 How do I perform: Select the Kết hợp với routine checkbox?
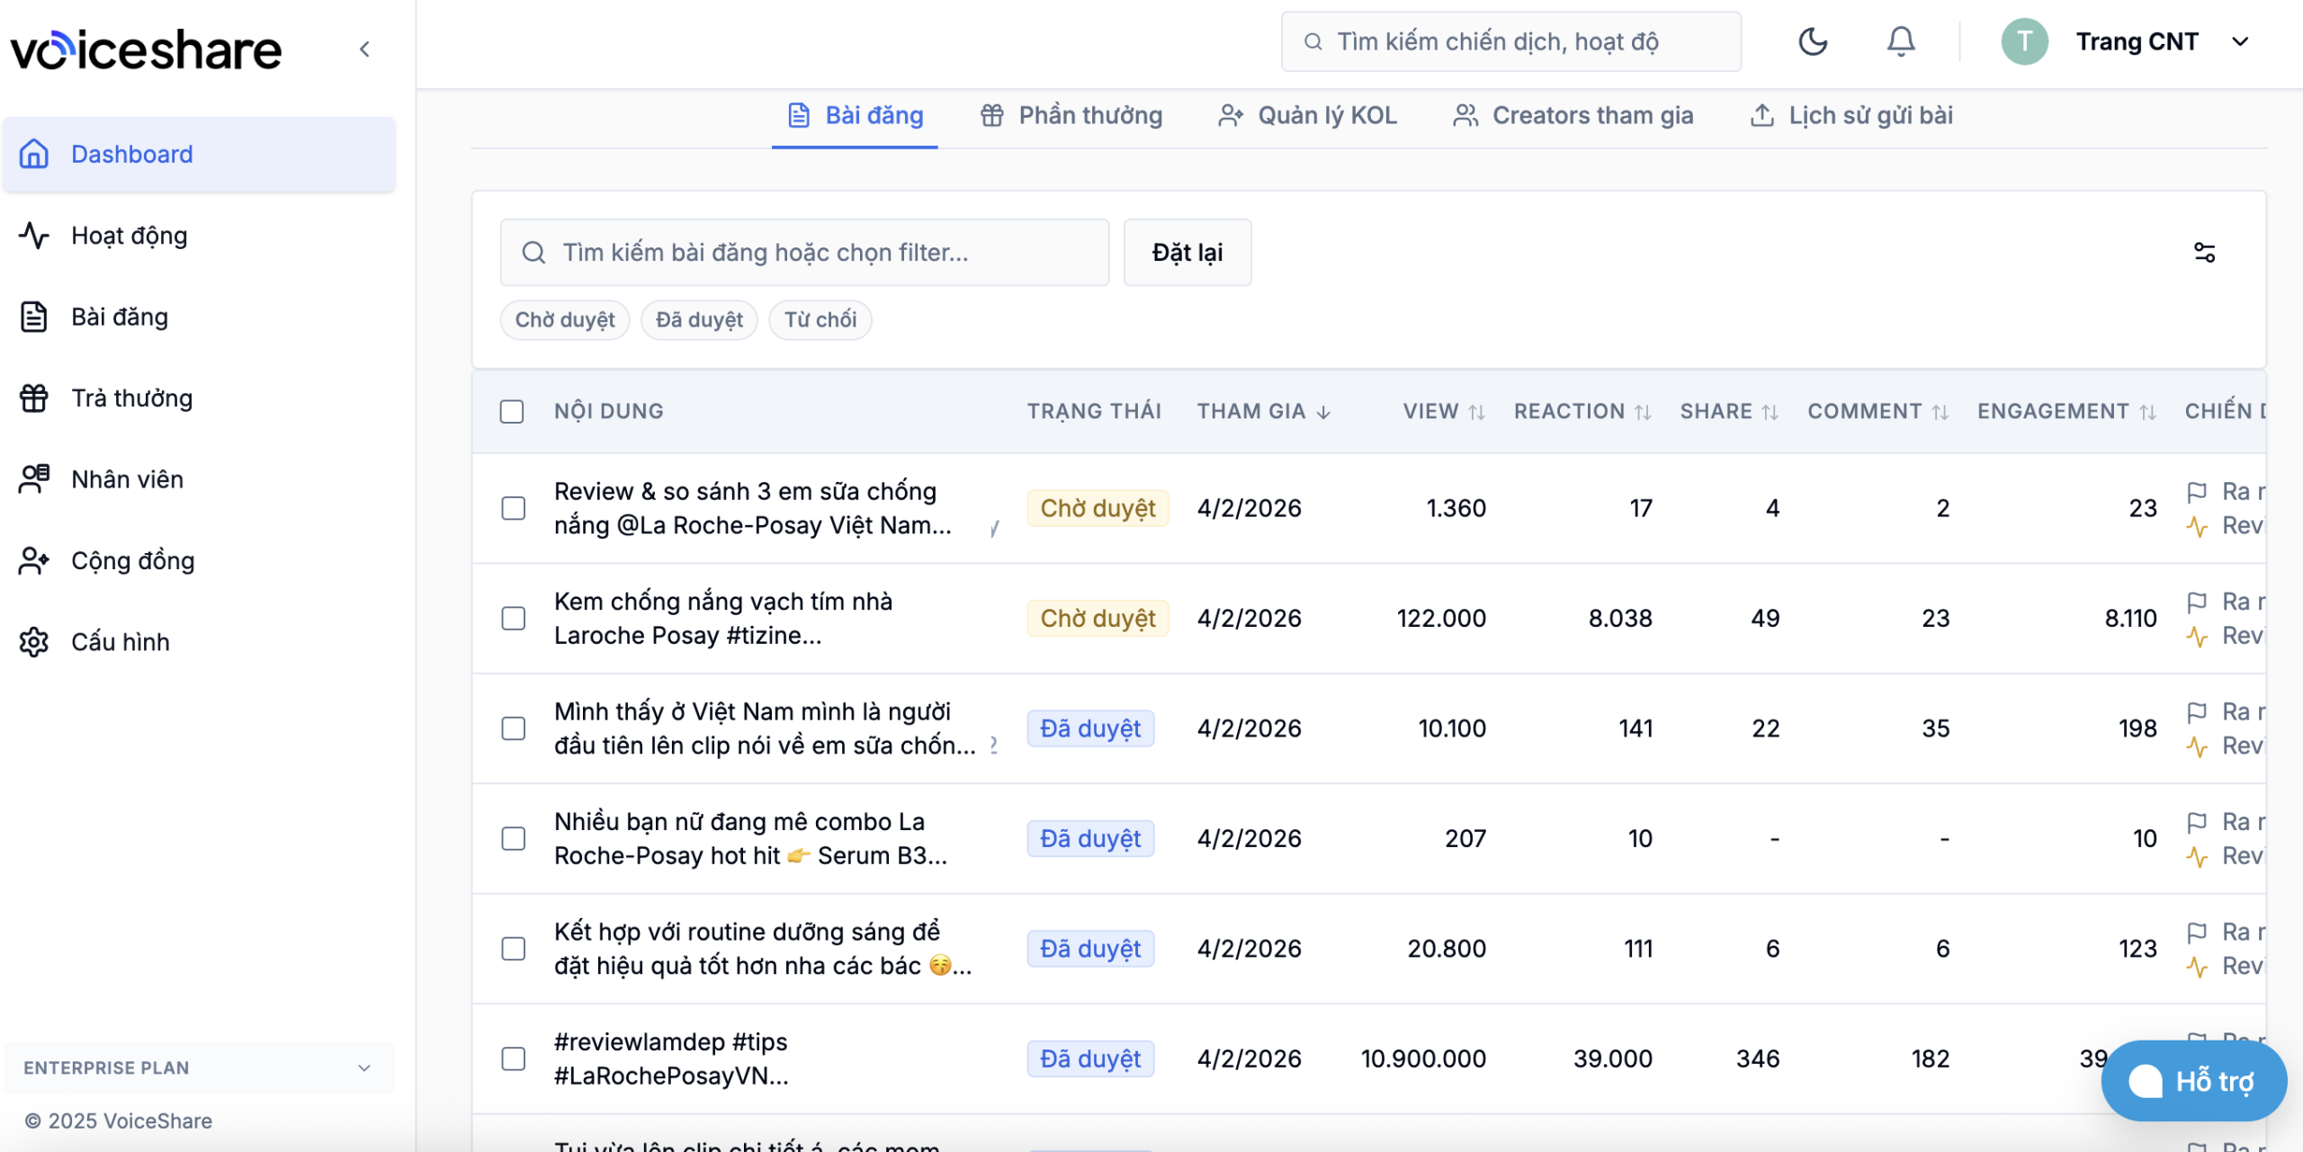click(513, 949)
